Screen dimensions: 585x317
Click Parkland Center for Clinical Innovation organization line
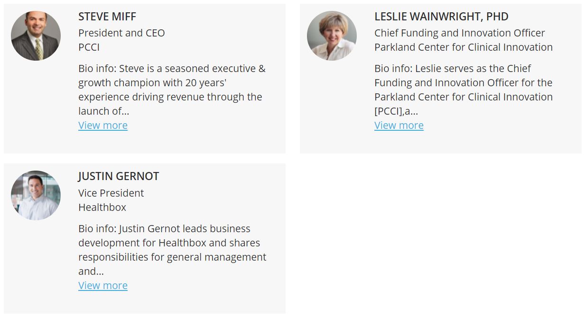click(464, 47)
